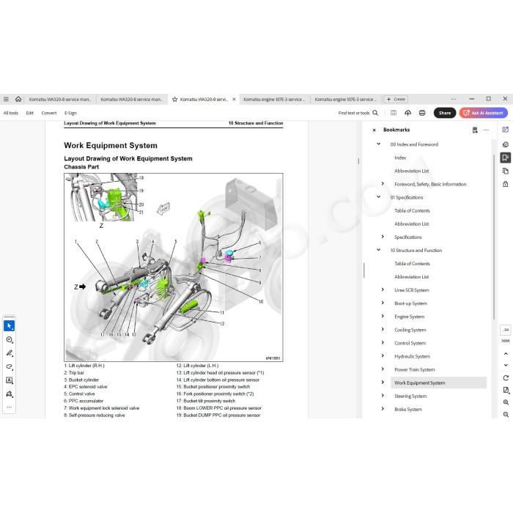513x513 pixels.
Task: Expand Foreword, Safety, Basic Information bookmark
Action: [383, 183]
